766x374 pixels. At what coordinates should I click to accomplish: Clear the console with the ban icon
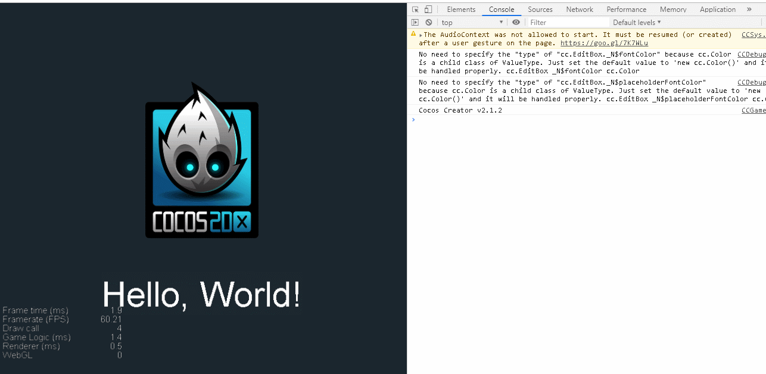click(428, 22)
